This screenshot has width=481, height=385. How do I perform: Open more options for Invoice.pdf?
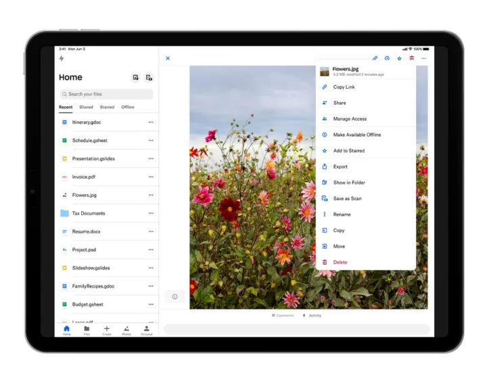pyautogui.click(x=151, y=177)
